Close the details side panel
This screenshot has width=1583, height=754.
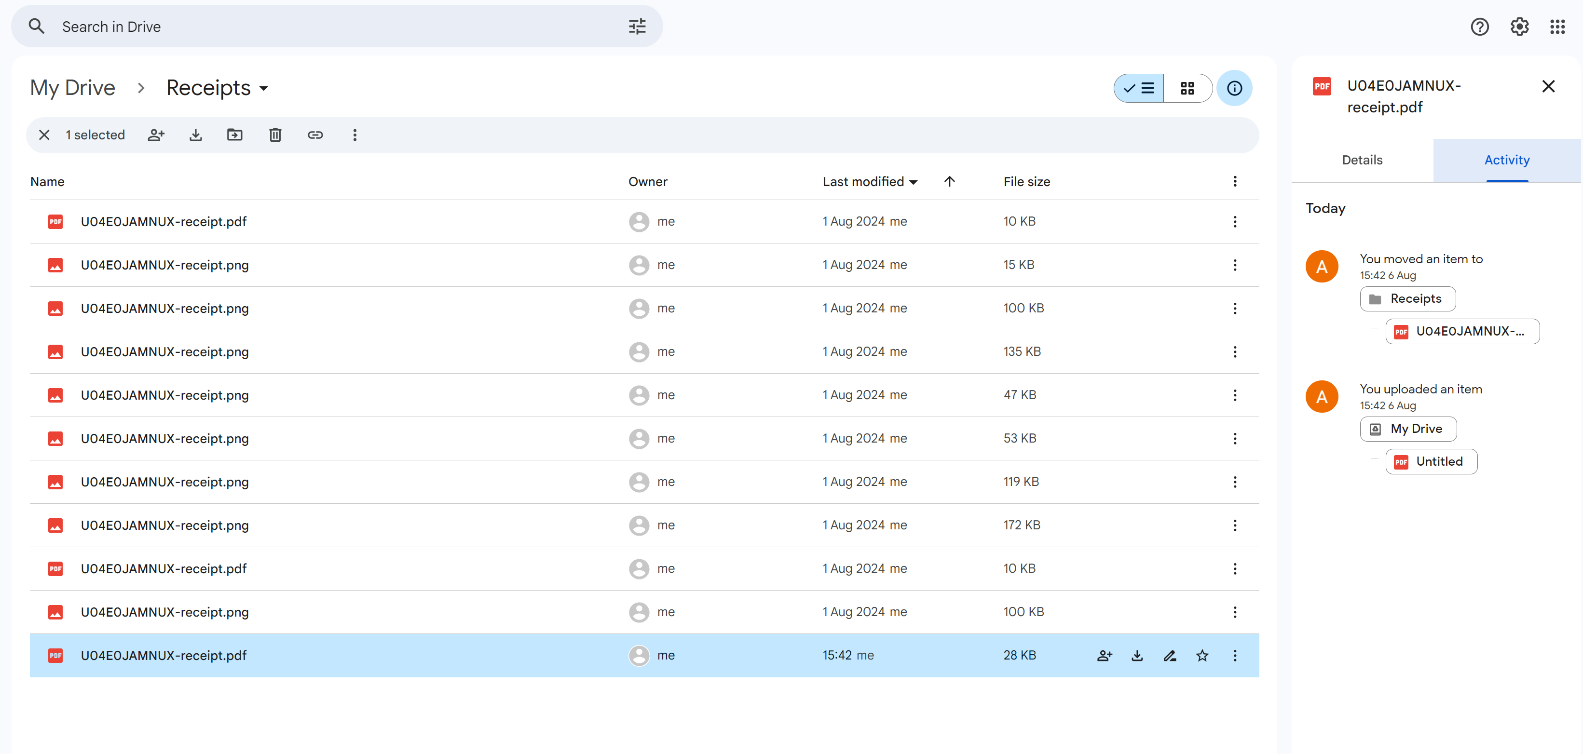click(x=1548, y=87)
